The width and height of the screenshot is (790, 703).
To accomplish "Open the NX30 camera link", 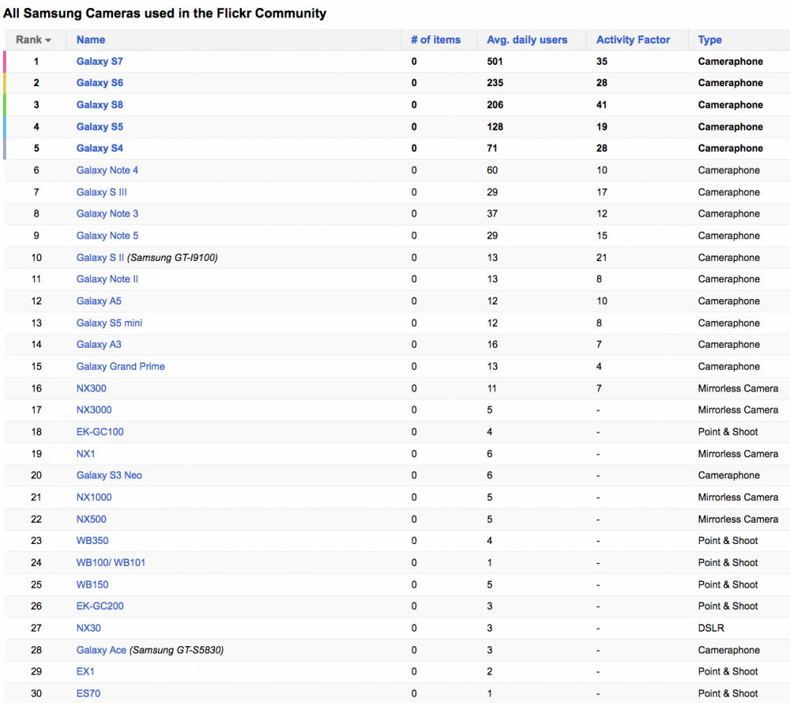I will point(88,628).
